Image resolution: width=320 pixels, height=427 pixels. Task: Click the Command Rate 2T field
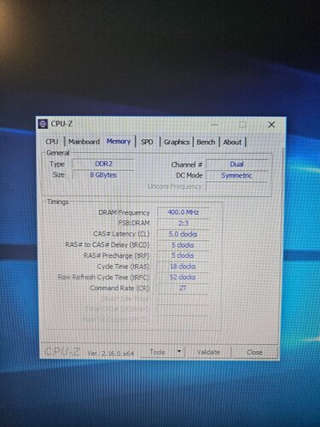click(183, 288)
